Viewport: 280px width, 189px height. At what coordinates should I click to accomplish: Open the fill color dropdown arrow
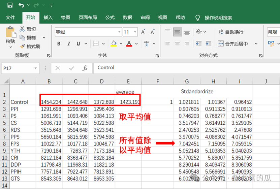pyautogui.click(x=121, y=44)
